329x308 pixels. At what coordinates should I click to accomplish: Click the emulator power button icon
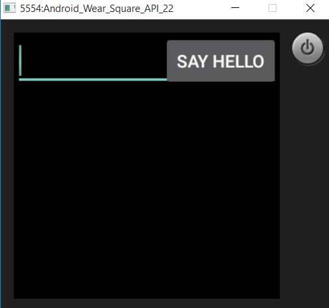[x=308, y=48]
